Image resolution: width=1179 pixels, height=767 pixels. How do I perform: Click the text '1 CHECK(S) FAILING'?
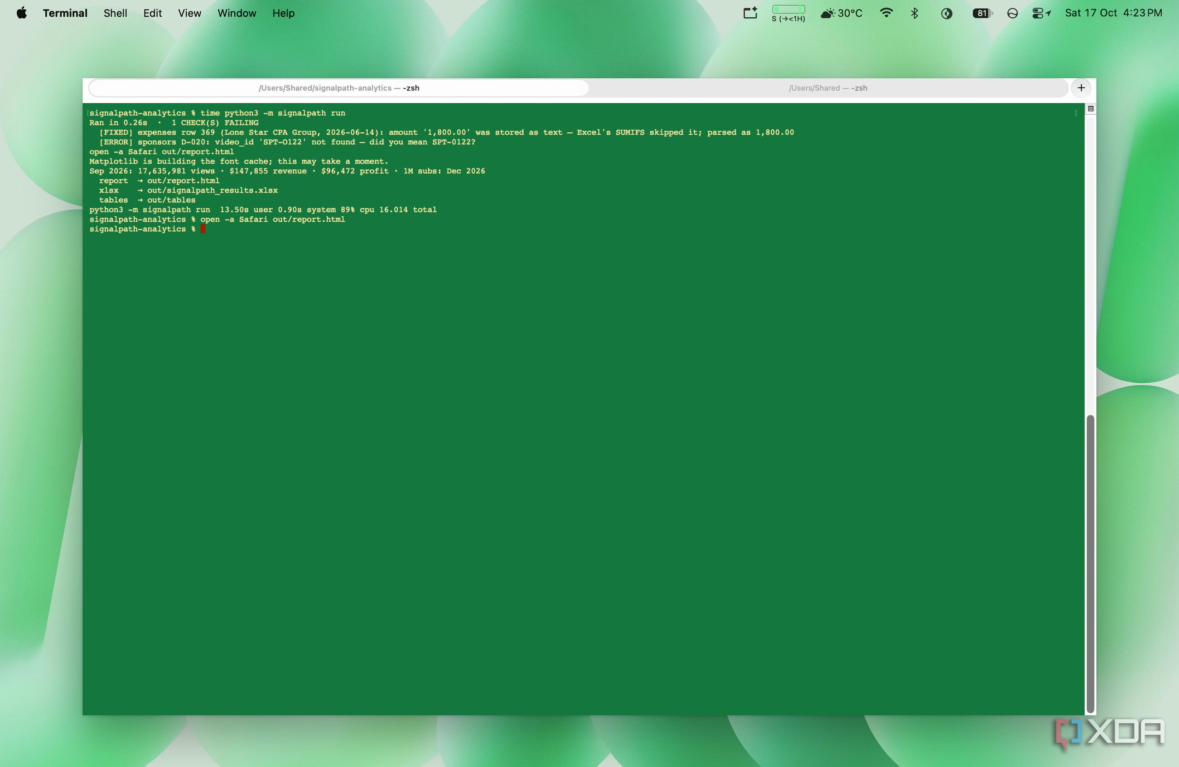click(215, 122)
